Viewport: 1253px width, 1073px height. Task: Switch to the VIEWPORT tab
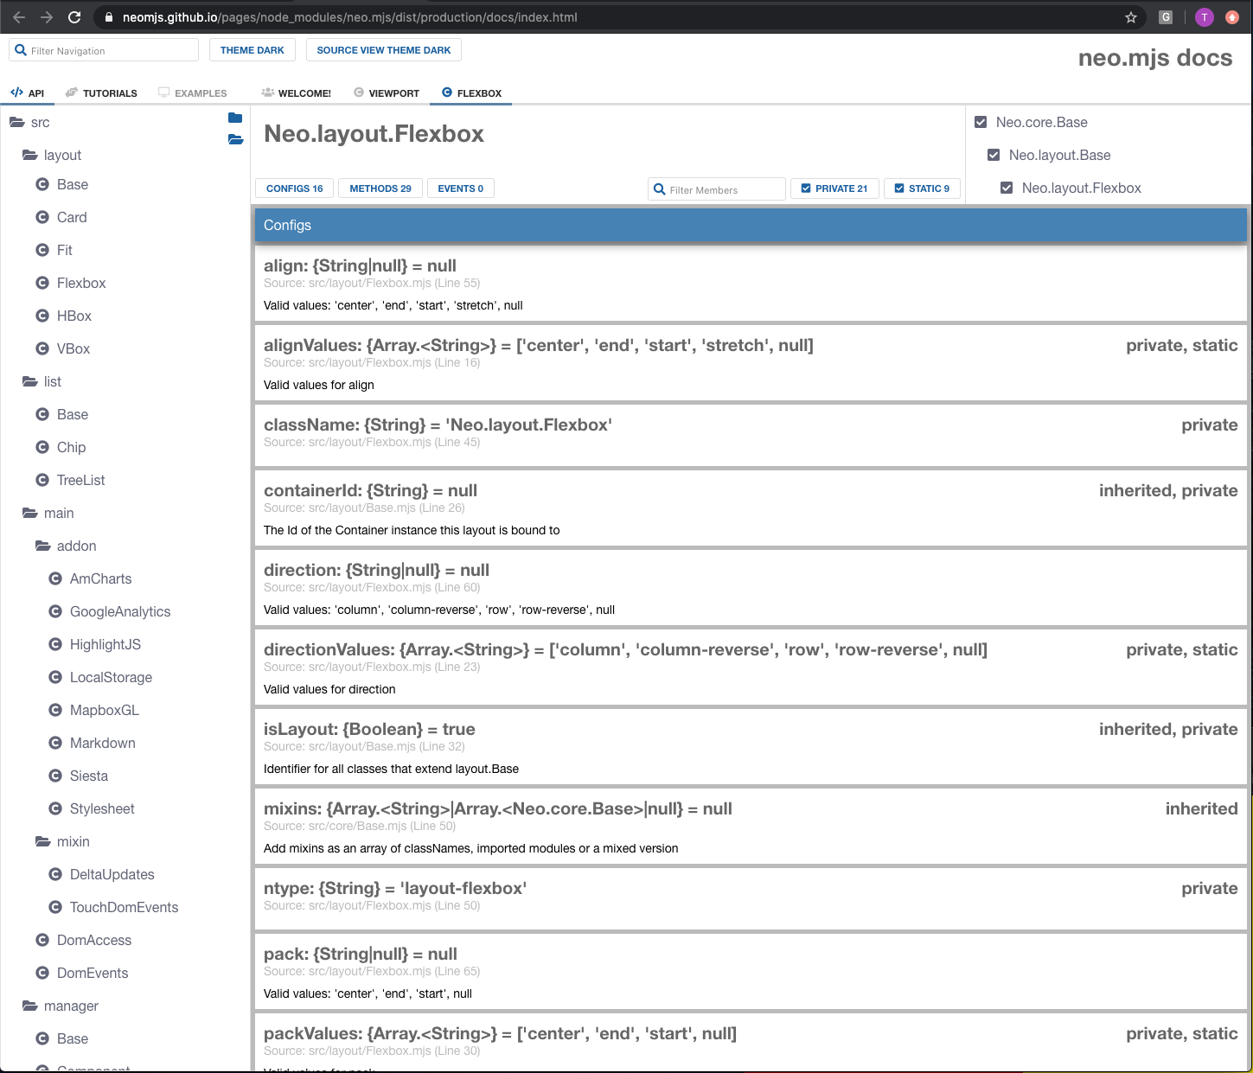click(394, 93)
